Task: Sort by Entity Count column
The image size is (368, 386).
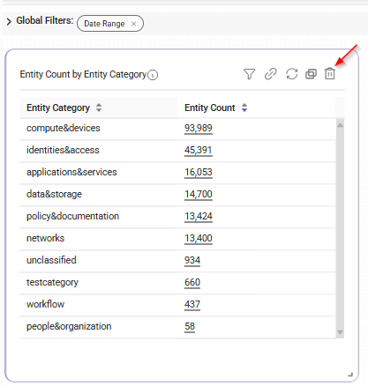Action: [244, 108]
